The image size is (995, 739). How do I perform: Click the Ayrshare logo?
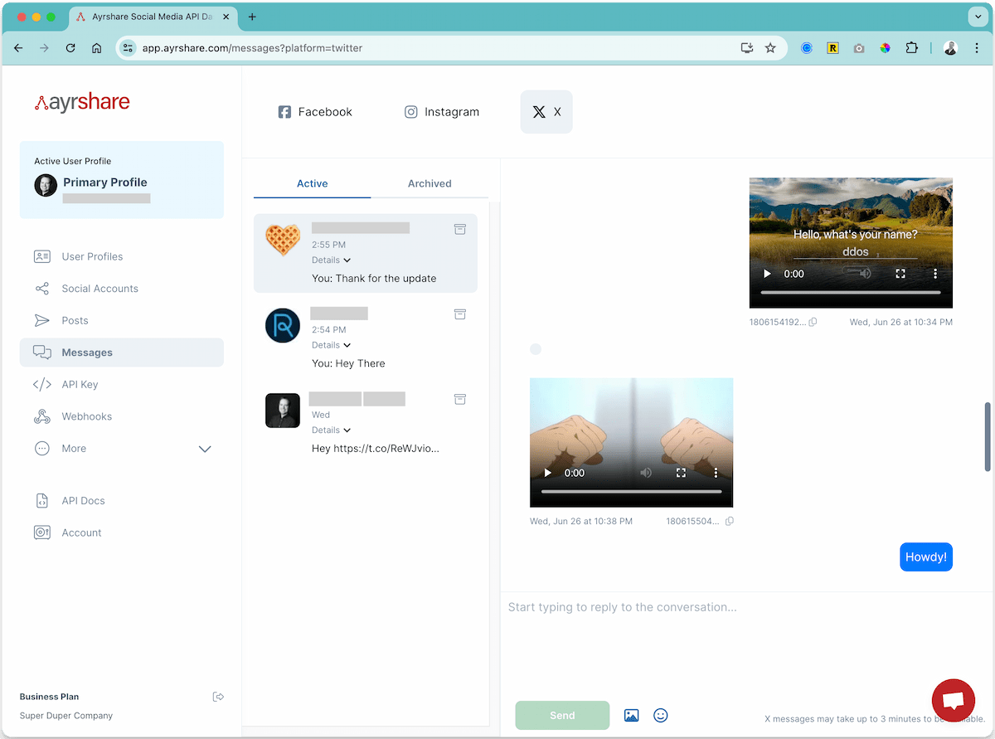click(82, 103)
